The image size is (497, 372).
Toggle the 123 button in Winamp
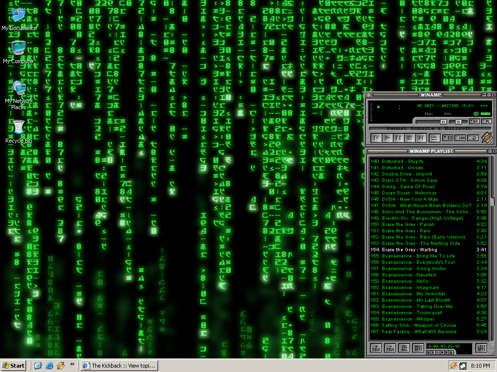tap(460, 138)
